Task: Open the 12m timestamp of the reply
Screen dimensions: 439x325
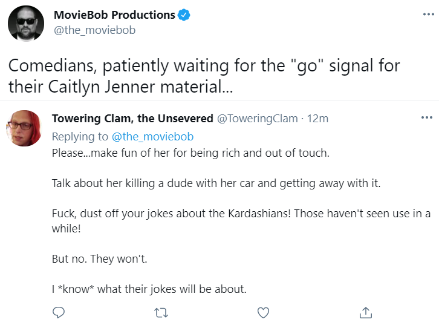Action: pyautogui.click(x=317, y=119)
